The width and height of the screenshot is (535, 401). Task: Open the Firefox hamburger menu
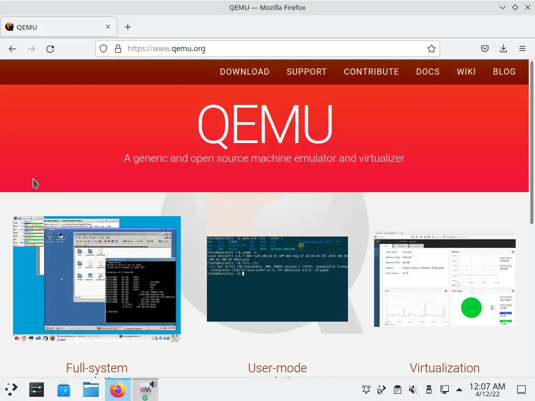point(522,49)
